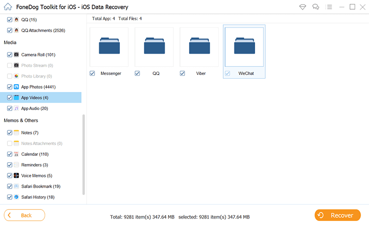
Task: Select the QQ Attachments penguin icon
Action: point(16,31)
